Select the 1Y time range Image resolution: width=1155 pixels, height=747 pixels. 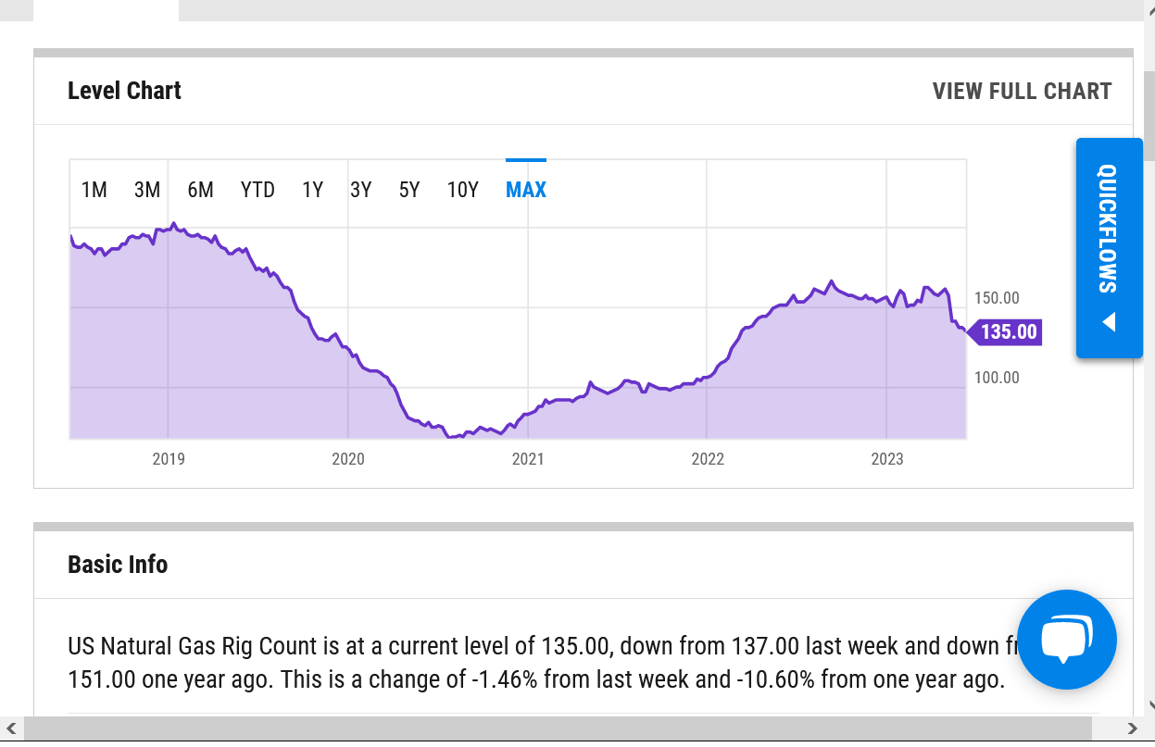tap(312, 190)
